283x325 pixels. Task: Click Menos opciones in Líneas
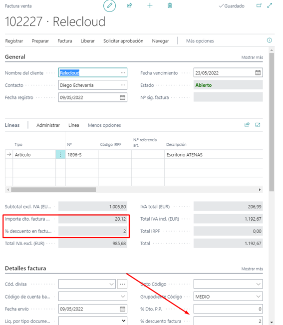(x=104, y=125)
